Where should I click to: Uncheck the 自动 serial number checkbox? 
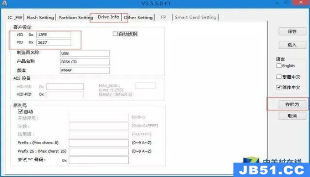pyautogui.click(x=20, y=112)
